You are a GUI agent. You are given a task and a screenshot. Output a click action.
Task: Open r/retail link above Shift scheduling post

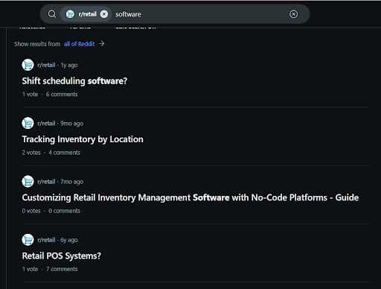click(46, 65)
